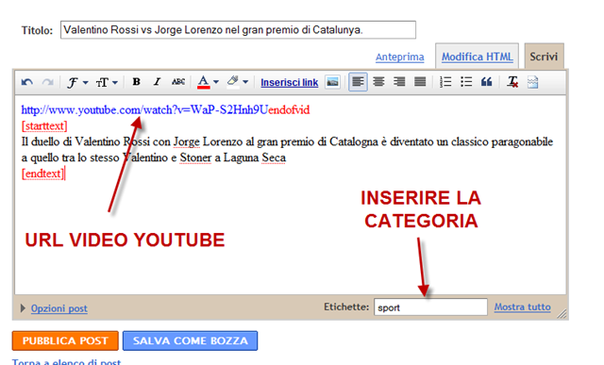This screenshot has height=365, width=604.
Task: Click the redo arrow icon
Action: [48, 82]
